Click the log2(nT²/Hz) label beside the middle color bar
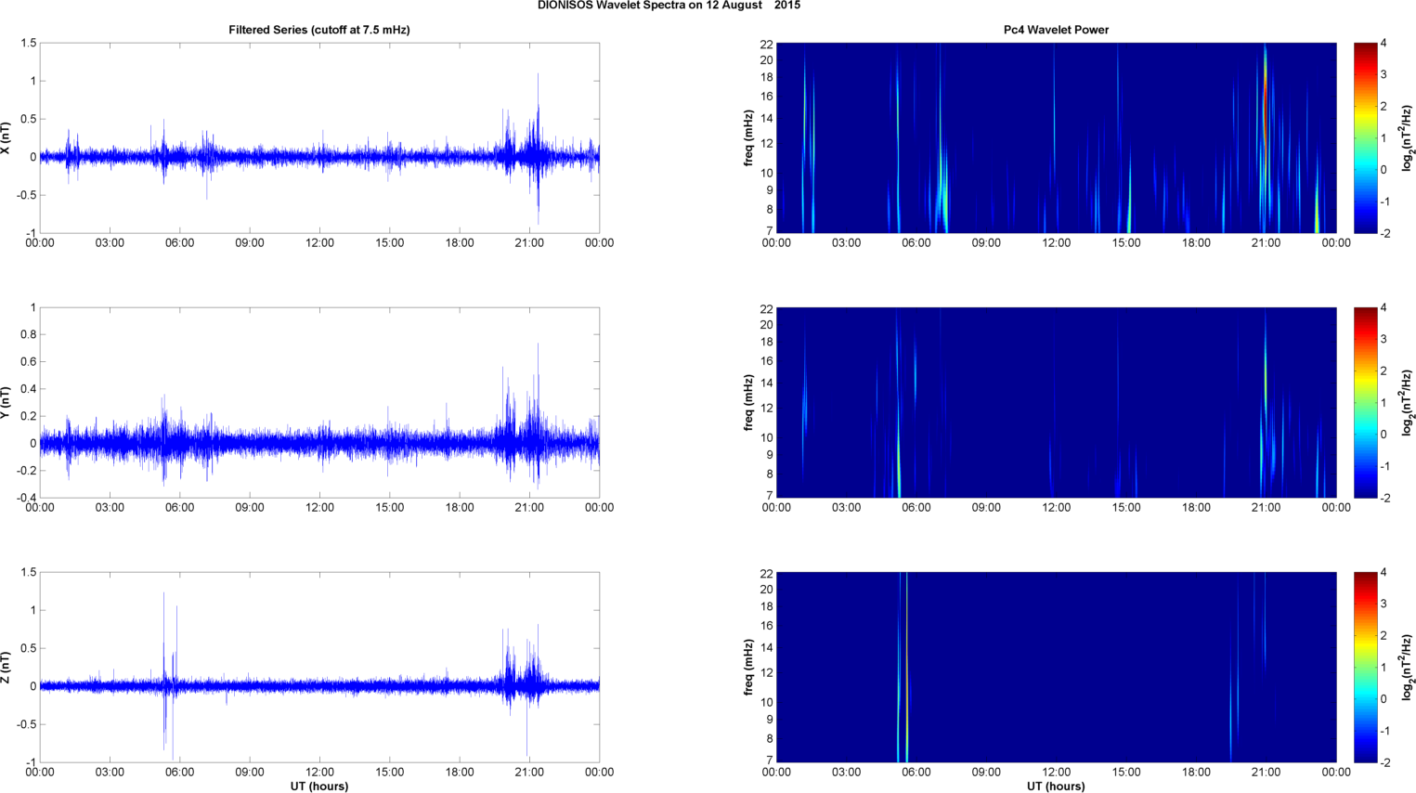1416x793 pixels. [x=1408, y=403]
